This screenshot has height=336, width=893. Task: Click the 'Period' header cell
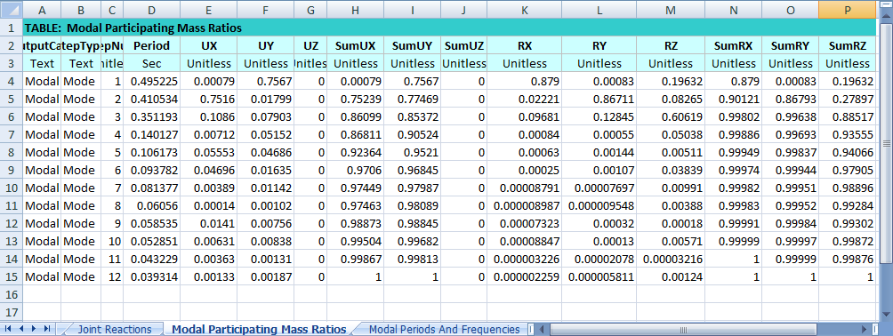pos(151,45)
